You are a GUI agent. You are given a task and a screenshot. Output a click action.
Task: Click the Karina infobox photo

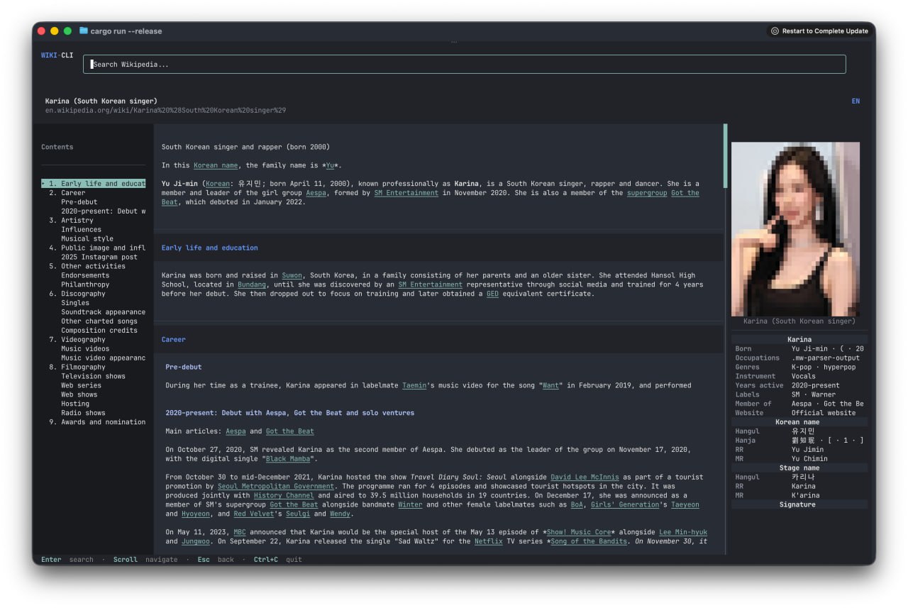(795, 229)
